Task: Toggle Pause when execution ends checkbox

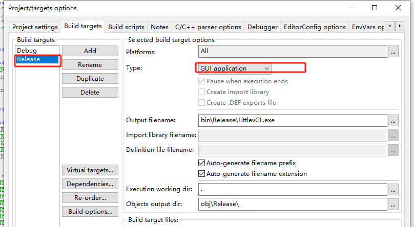Action: (201, 81)
